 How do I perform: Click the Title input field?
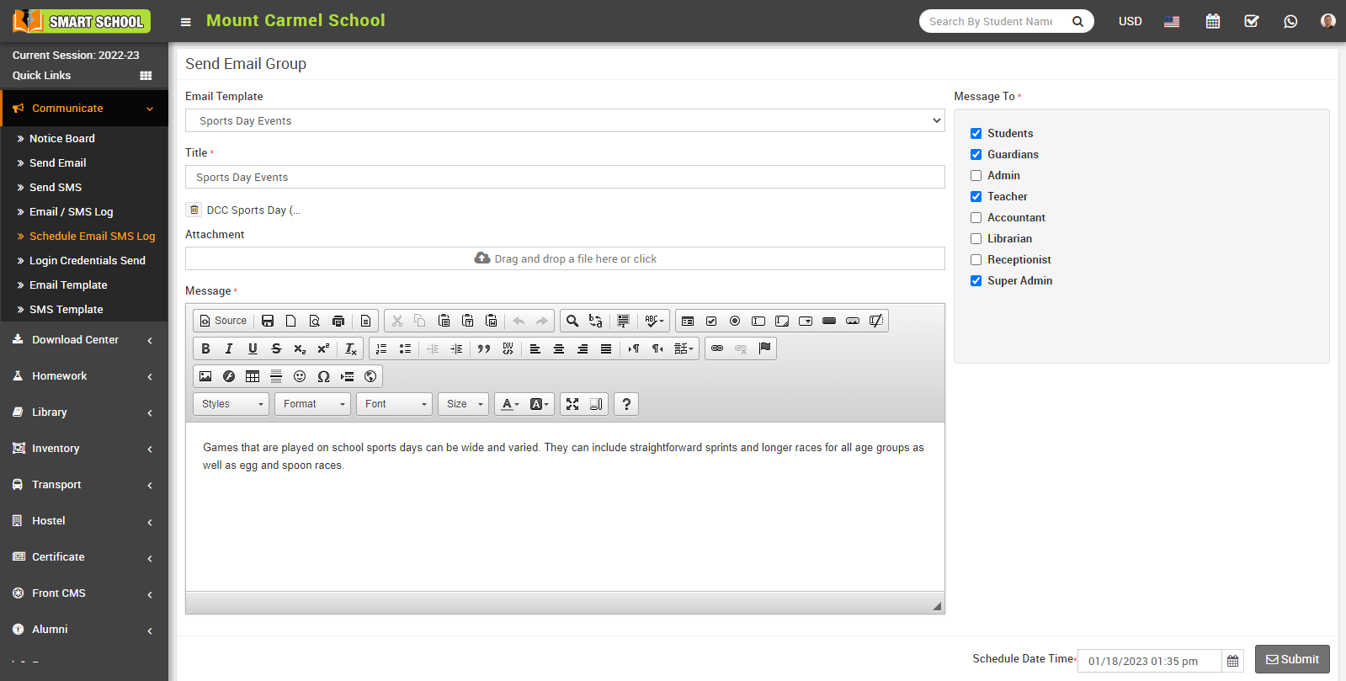tap(564, 177)
